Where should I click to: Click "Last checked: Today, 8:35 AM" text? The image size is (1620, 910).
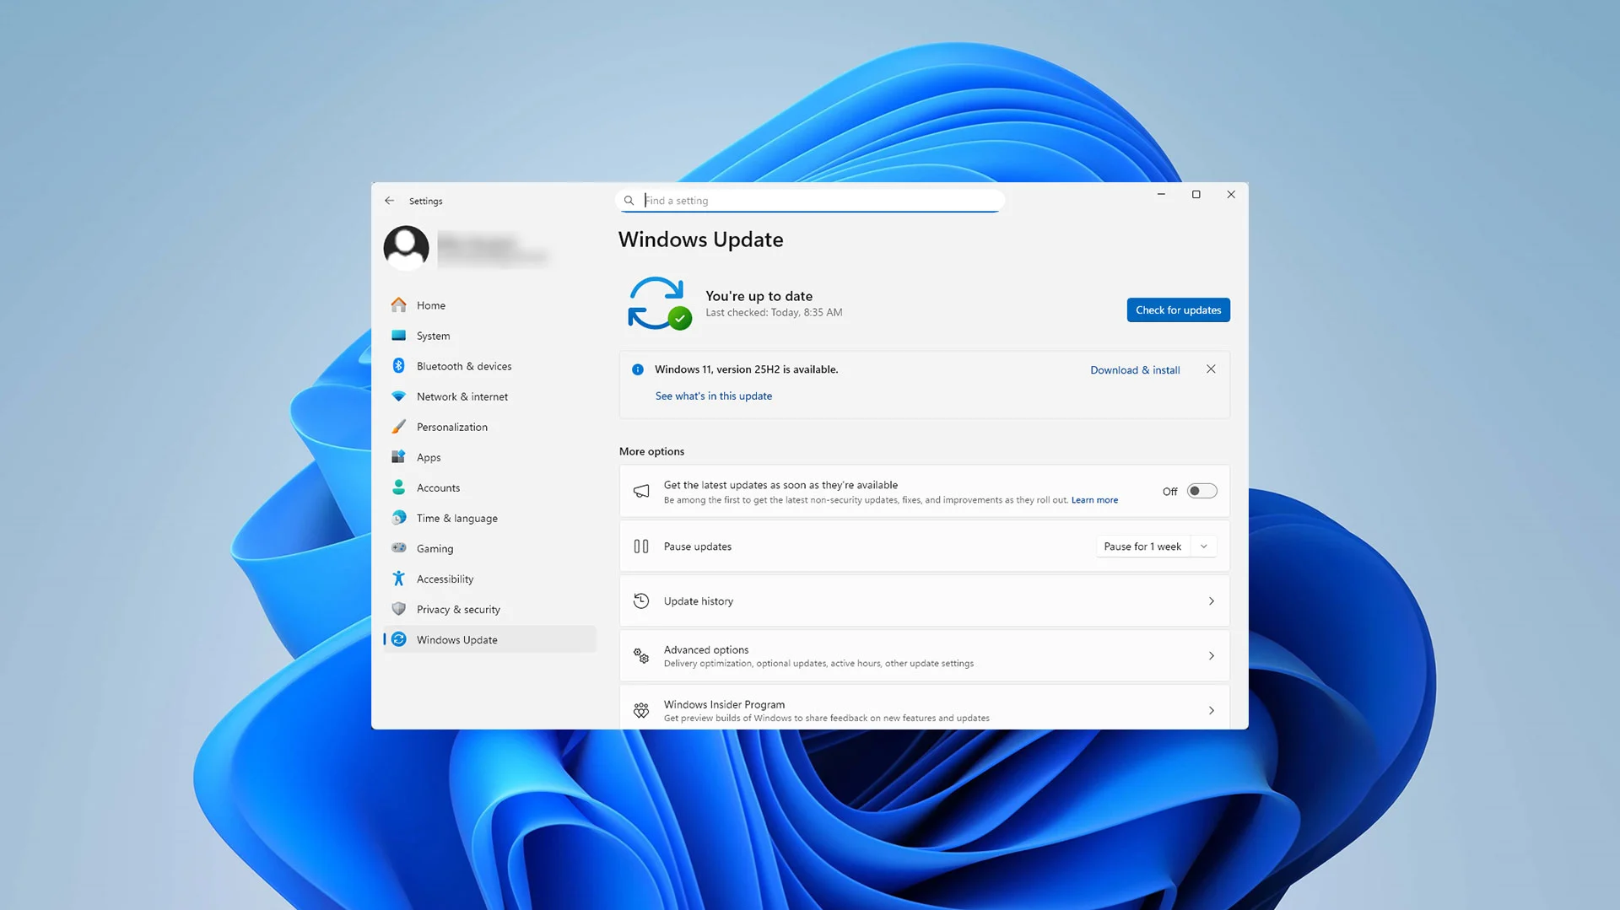(x=774, y=313)
